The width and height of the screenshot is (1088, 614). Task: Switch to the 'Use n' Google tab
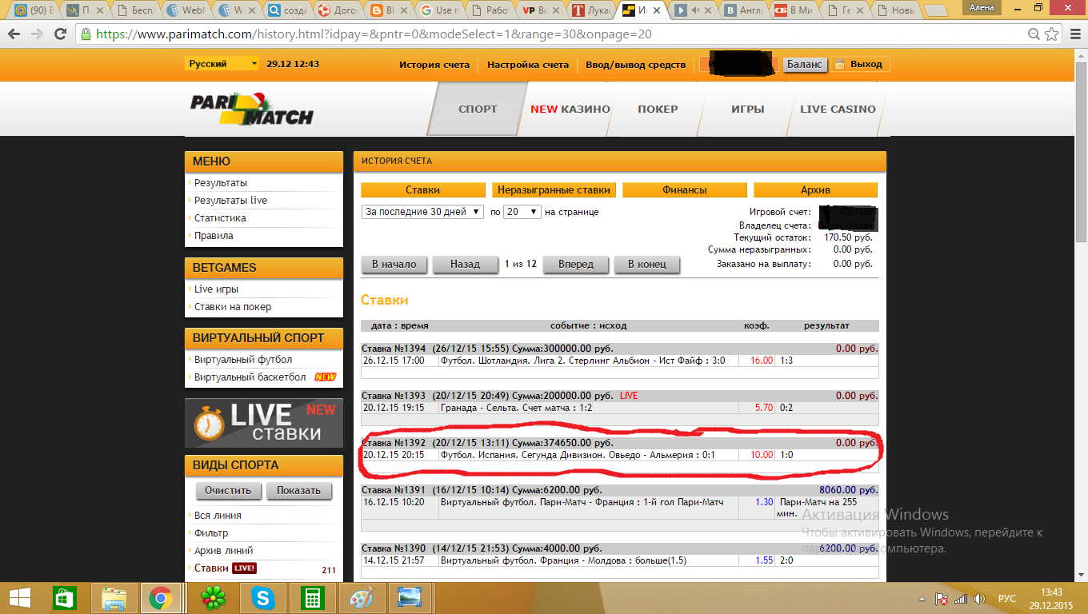coord(440,10)
